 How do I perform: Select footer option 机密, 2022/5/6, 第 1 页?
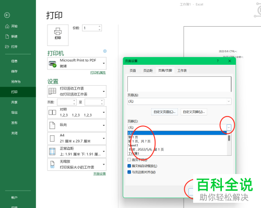(x=177, y=149)
